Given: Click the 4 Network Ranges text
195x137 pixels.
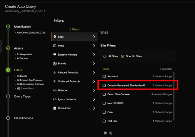Looking at the screenshot, I should coord(161,94).
